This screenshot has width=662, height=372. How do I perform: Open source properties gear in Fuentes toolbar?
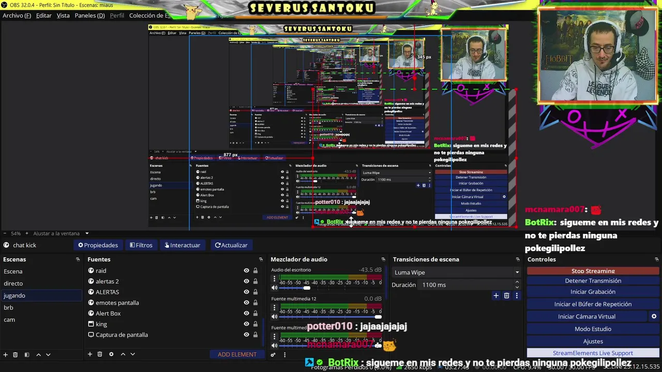111,354
